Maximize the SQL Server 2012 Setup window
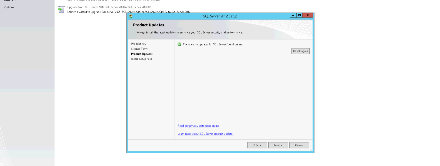The width and height of the screenshot is (440, 166). (x=299, y=15)
